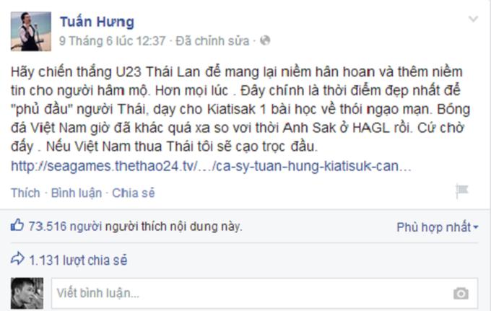
Task: Click Bình luận to comment
Action: point(77,193)
